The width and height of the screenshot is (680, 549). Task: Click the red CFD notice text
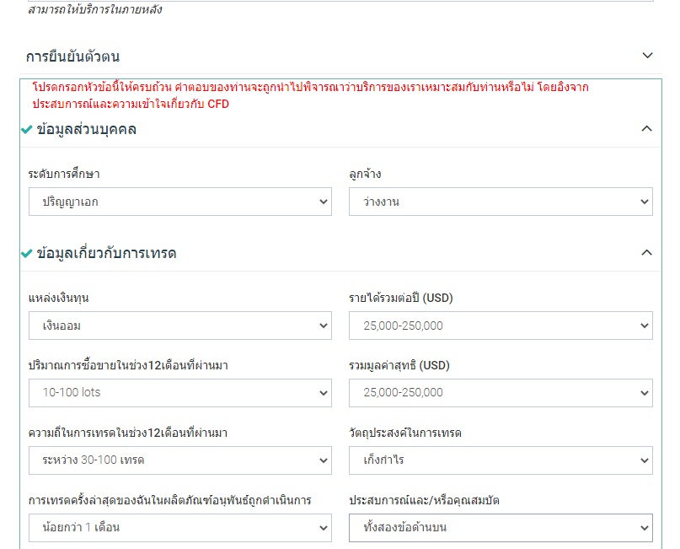310,95
